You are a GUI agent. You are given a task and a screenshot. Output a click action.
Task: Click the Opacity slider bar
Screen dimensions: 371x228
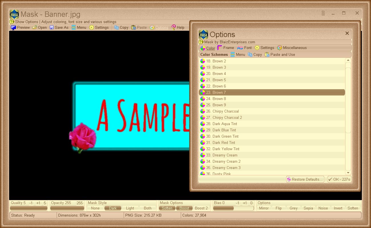point(67,208)
